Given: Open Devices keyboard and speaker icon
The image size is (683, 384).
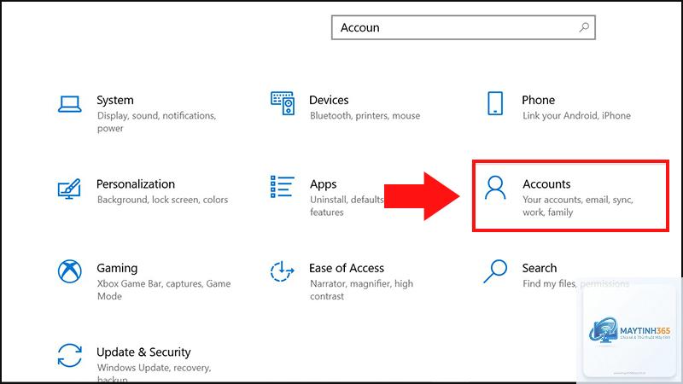Looking at the screenshot, I should point(283,103).
